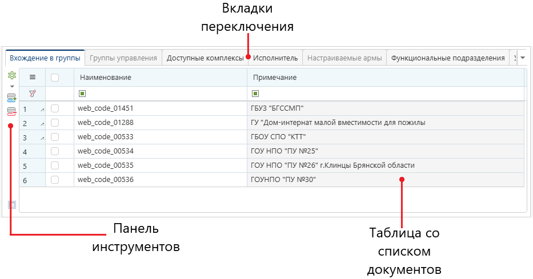Select cell web_code_00534
This screenshot has width=533, height=279.
(x=161, y=151)
